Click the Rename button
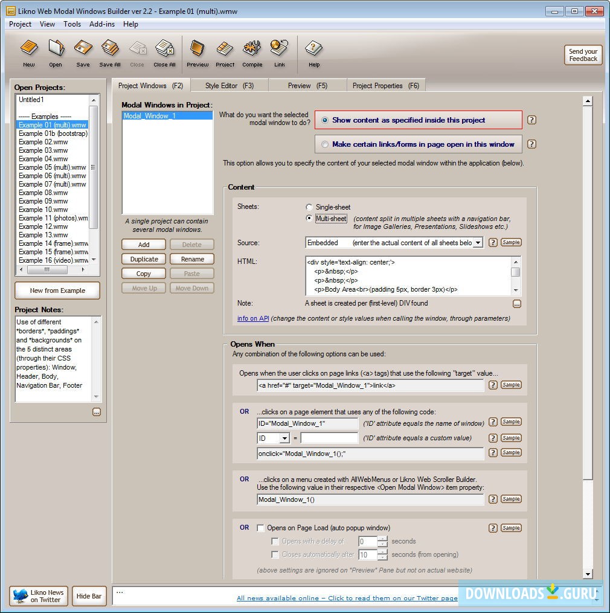This screenshot has width=610, height=613. 192,259
